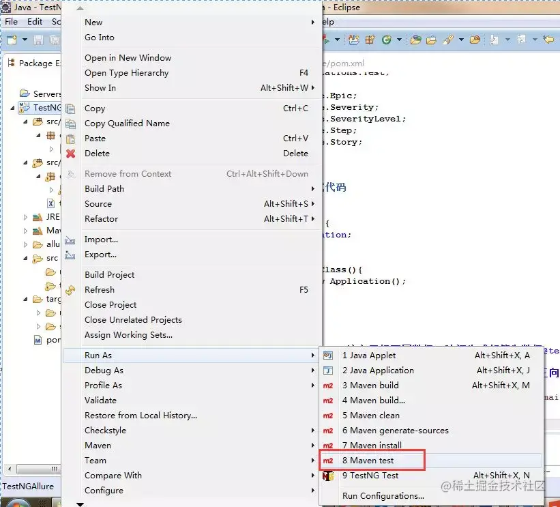Collapse the target folder tree node
This screenshot has width=560, height=507.
(25, 299)
